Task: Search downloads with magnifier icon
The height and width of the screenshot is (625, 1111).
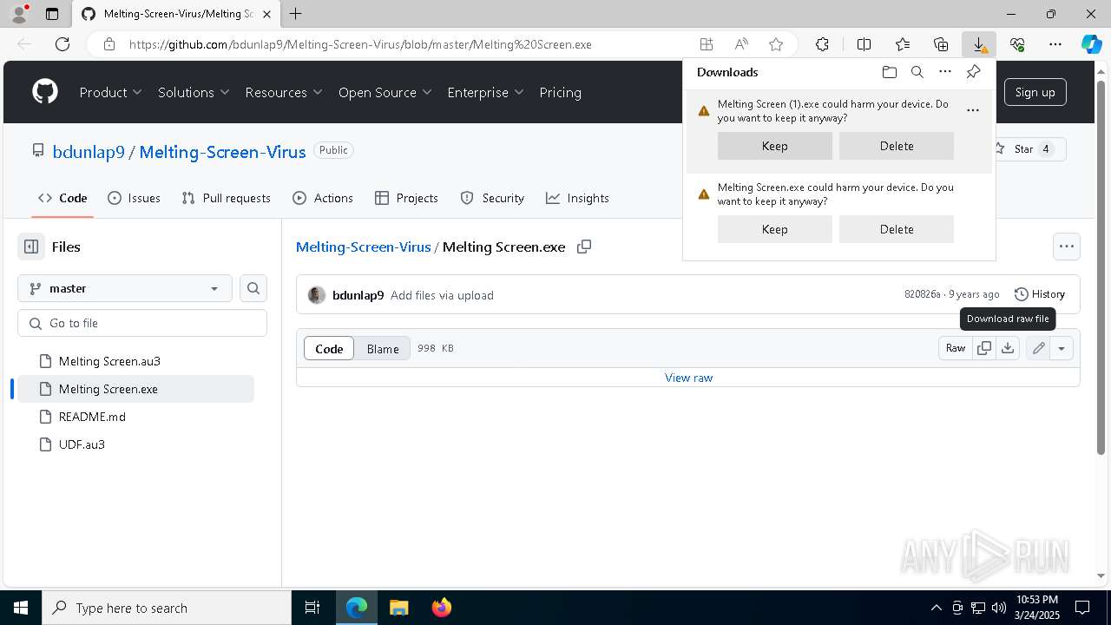Action: 917,72
